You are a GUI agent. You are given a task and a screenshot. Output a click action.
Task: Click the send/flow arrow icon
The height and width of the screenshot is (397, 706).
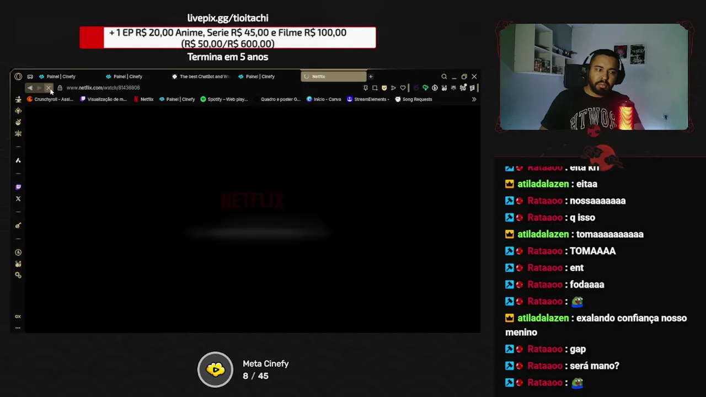(393, 88)
